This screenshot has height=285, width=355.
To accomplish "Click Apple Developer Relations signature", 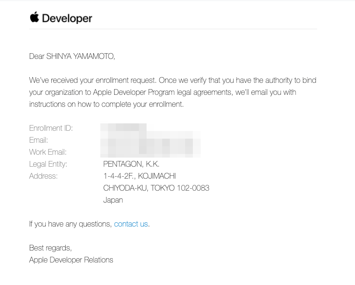I will point(71,260).
